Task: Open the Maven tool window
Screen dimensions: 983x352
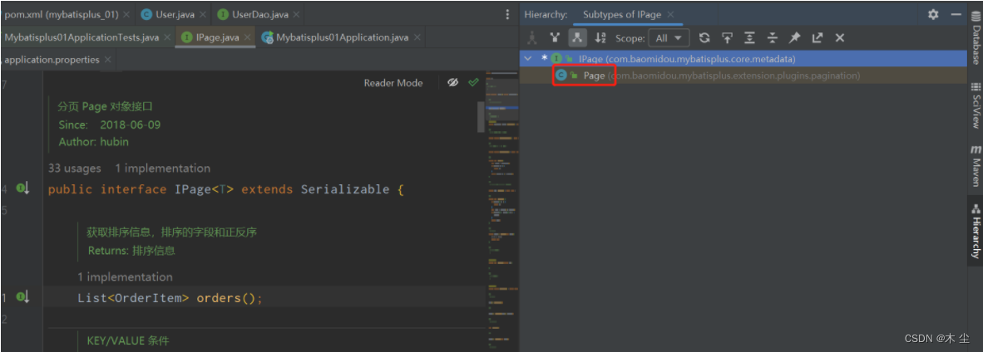Action: coord(975,166)
